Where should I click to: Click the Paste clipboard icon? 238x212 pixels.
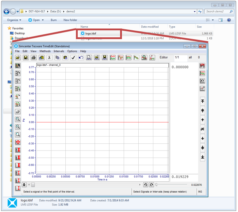[65, 58]
